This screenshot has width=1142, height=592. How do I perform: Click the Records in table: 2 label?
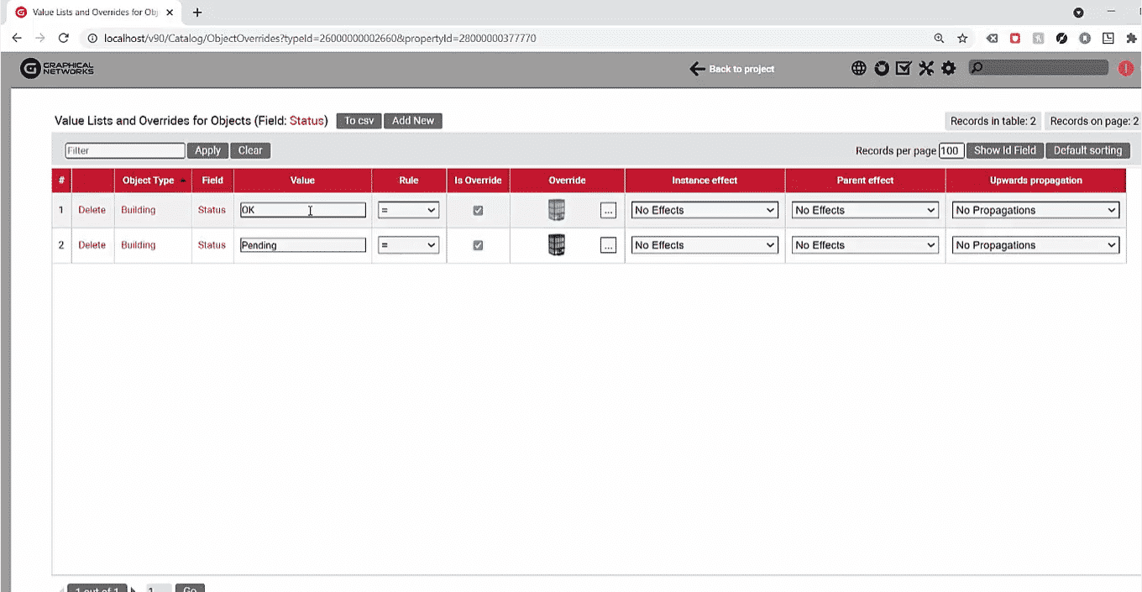pos(993,121)
